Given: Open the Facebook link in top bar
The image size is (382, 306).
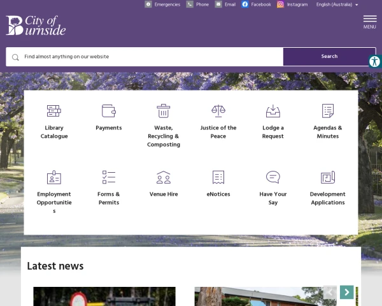Looking at the screenshot, I should [257, 4].
